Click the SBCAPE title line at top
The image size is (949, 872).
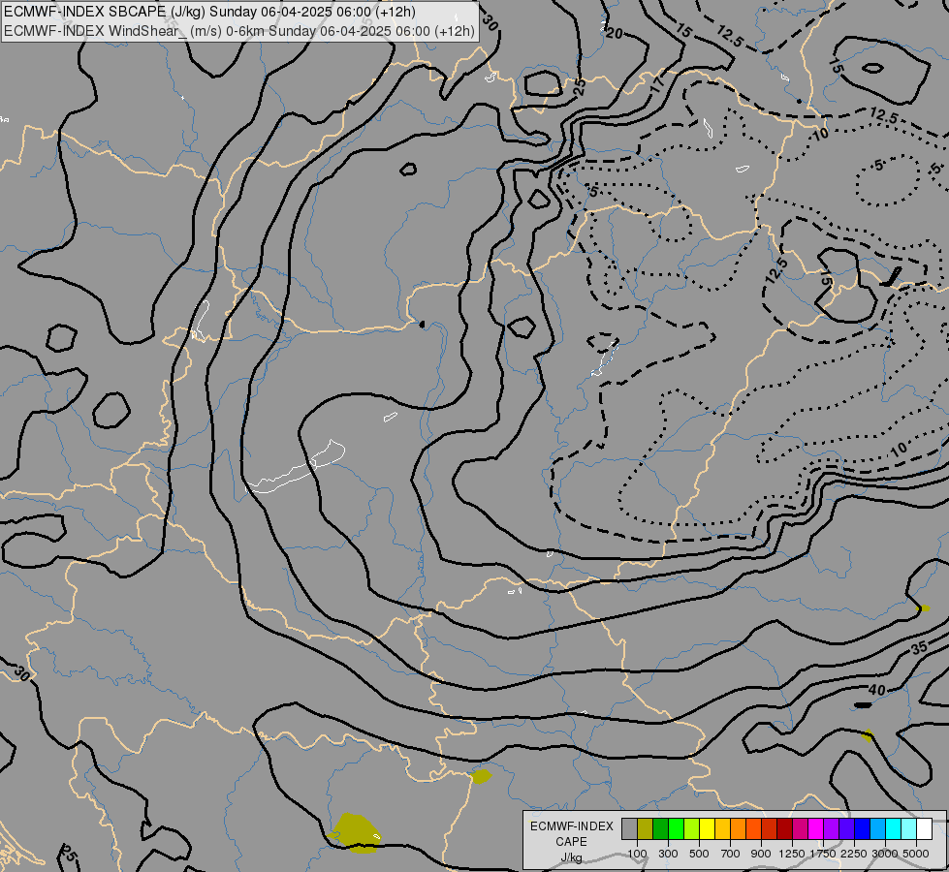pos(209,12)
